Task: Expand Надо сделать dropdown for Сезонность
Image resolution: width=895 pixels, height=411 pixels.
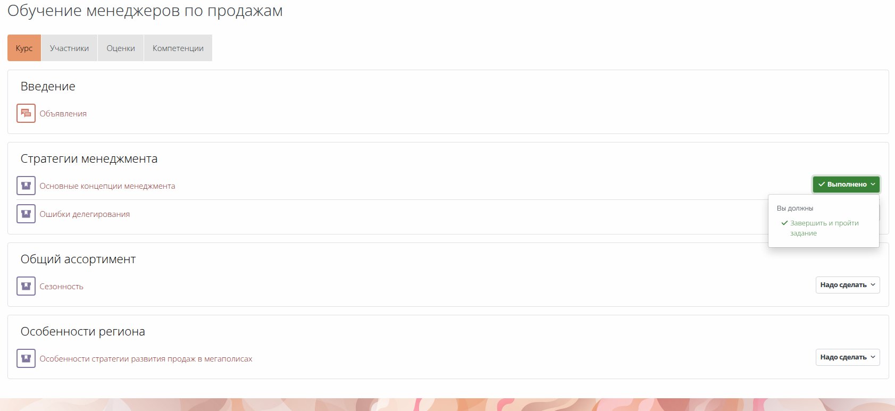Action: click(848, 285)
